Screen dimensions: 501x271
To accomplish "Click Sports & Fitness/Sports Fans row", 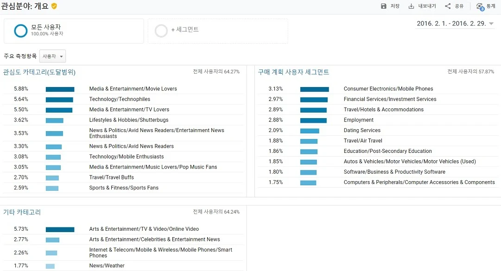I will (x=123, y=188).
